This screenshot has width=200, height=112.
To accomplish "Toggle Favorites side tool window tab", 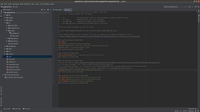I will [x=1, y=102].
